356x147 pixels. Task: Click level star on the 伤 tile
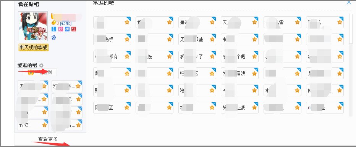tap(169, 56)
